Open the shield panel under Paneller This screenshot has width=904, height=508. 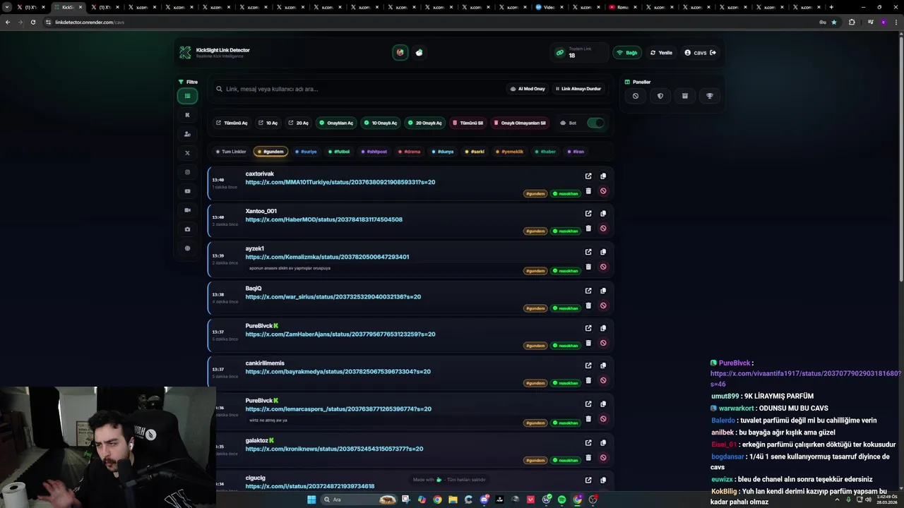tap(660, 96)
